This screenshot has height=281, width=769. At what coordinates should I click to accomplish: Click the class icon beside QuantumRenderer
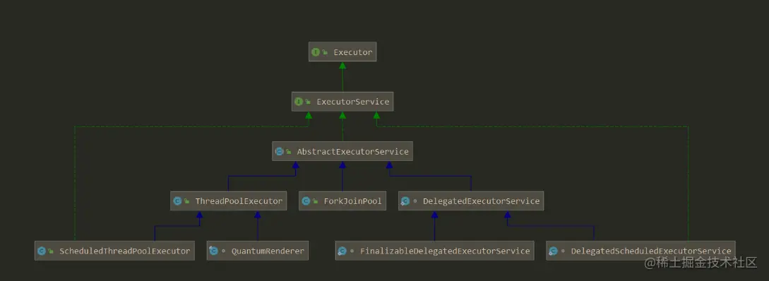pos(213,251)
